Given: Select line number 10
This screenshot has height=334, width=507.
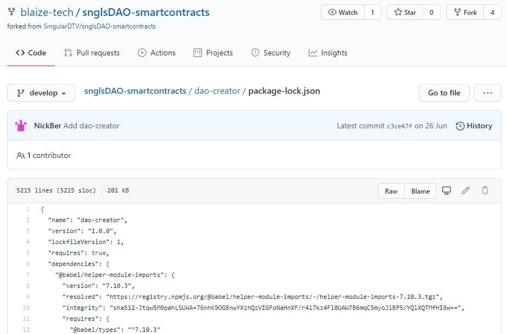Looking at the screenshot, I should (26, 308).
